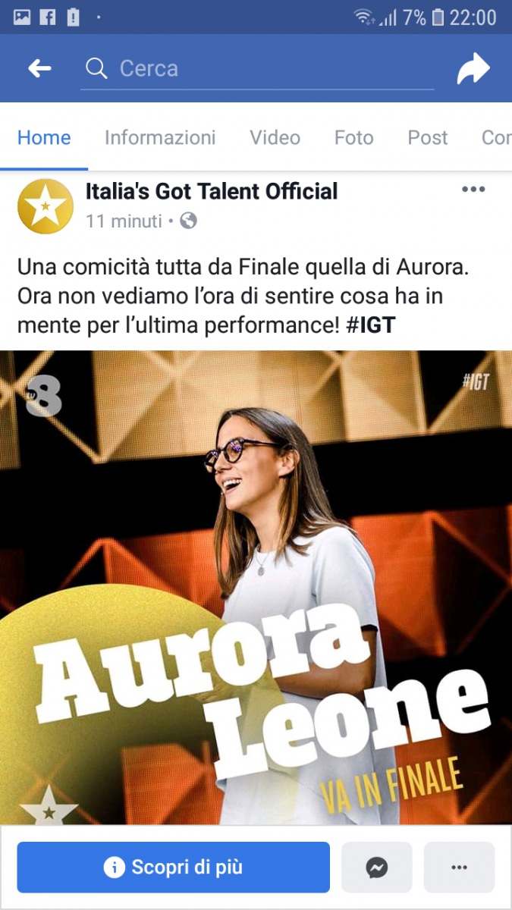The height and width of the screenshot is (910, 512).
Task: Tap the share arrow icon
Action: coord(473,70)
